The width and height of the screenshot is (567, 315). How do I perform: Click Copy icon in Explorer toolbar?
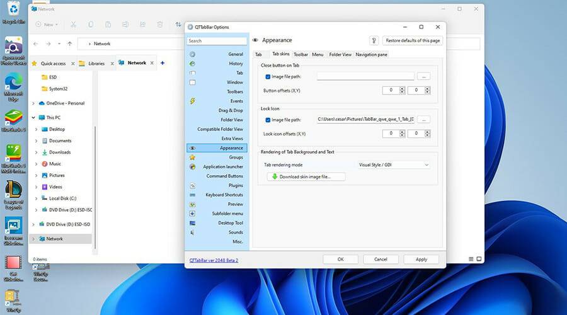(91, 25)
